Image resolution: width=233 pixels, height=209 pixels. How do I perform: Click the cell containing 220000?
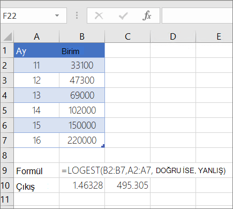point(82,140)
